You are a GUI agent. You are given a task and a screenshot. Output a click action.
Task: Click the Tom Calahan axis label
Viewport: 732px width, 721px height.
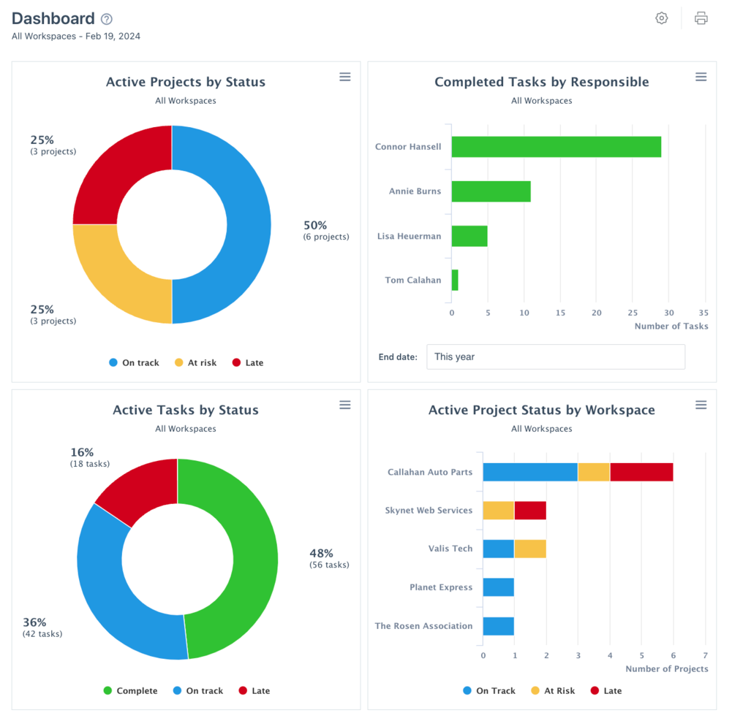click(412, 280)
